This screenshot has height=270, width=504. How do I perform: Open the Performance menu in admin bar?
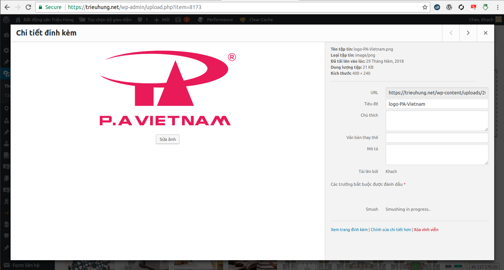pyautogui.click(x=215, y=20)
